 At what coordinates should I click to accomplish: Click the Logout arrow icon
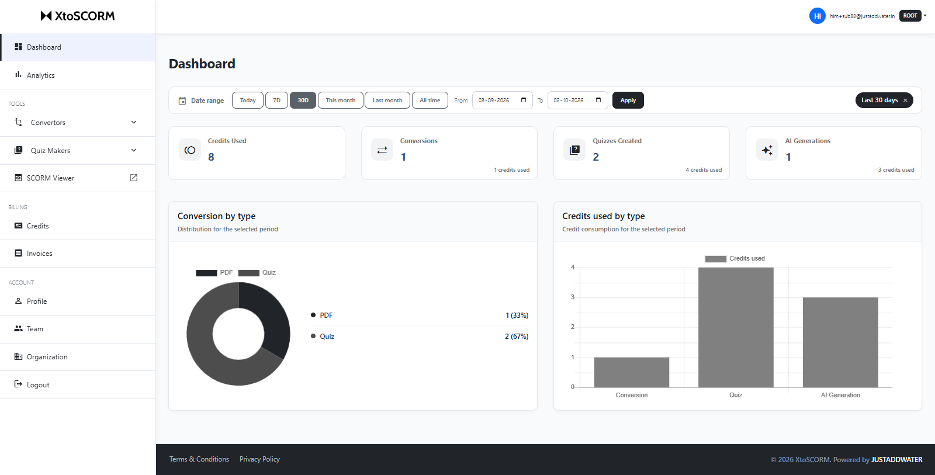[18, 384]
